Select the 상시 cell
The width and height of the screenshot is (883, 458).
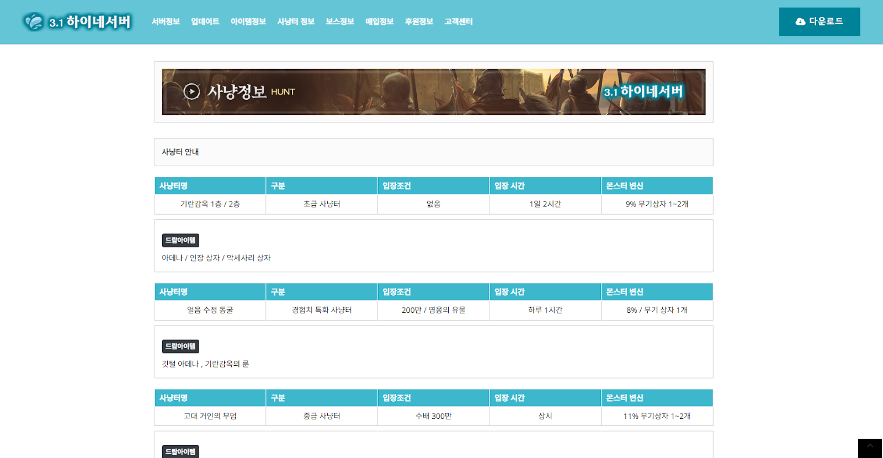[545, 416]
